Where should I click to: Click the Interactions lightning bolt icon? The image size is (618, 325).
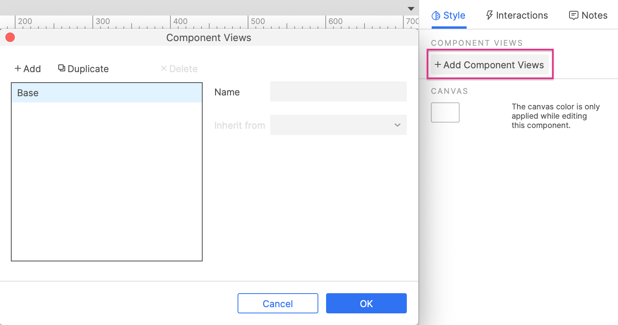pyautogui.click(x=489, y=16)
